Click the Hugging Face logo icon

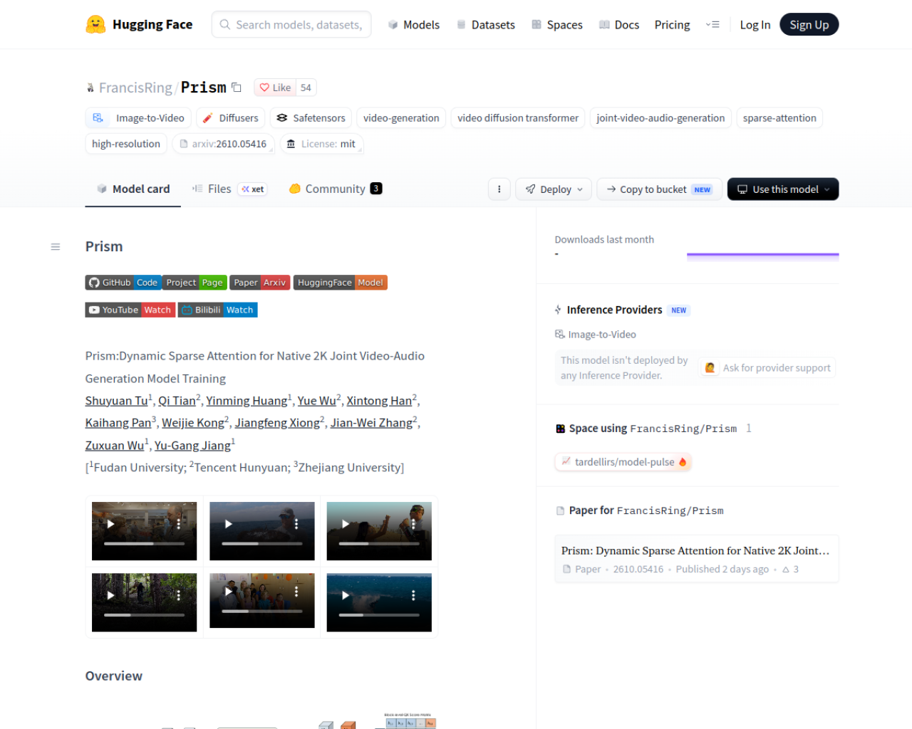95,25
